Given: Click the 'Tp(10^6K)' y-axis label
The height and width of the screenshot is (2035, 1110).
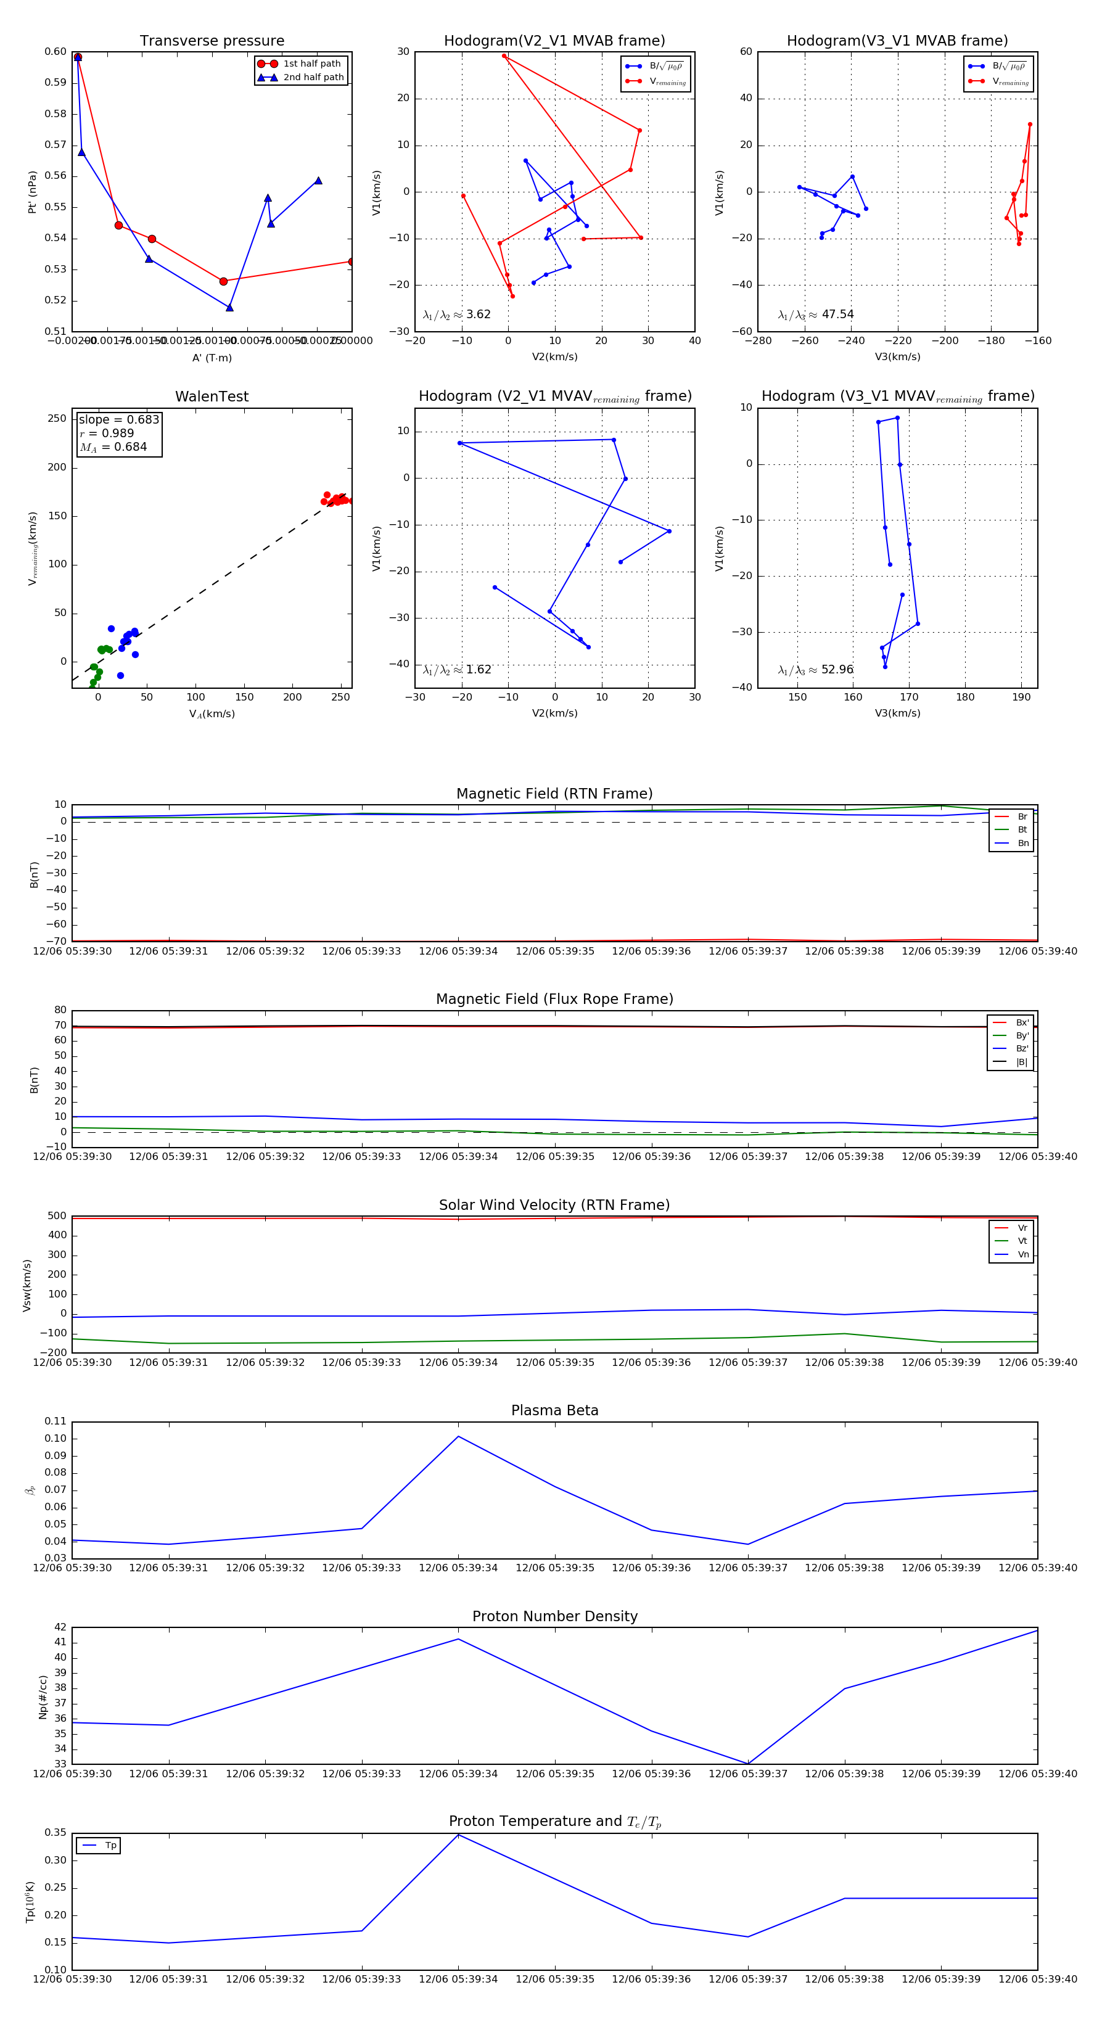Looking at the screenshot, I should point(30,1902).
